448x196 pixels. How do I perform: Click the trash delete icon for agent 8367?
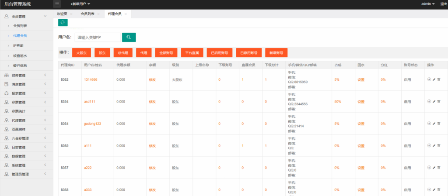[x=439, y=168]
